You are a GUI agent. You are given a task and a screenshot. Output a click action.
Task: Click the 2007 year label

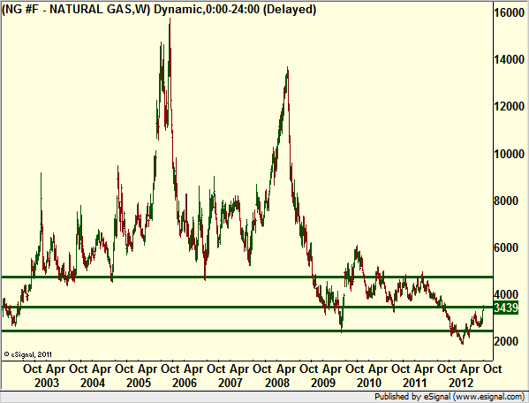coord(230,383)
